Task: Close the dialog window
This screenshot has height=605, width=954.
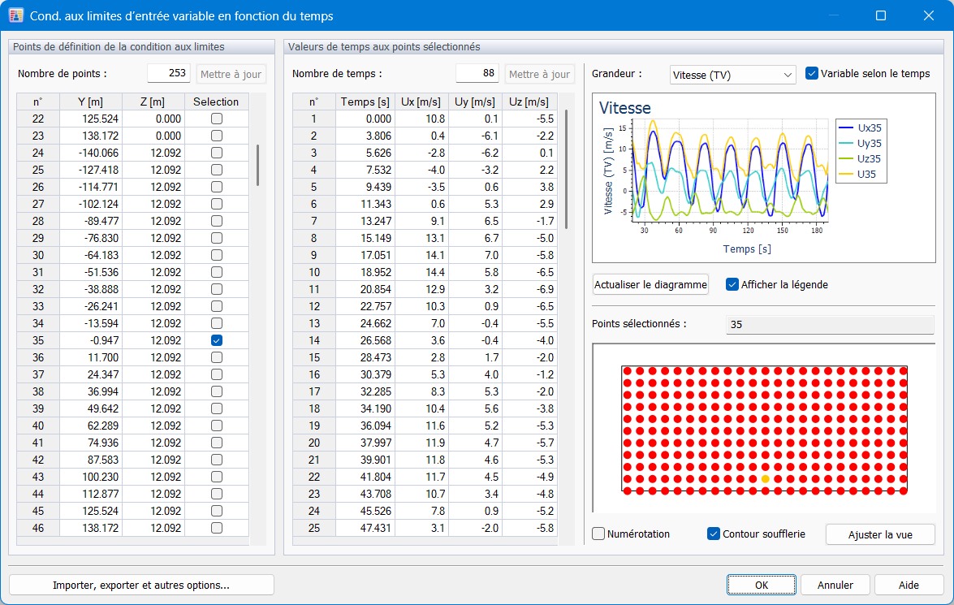Action: coord(929,15)
